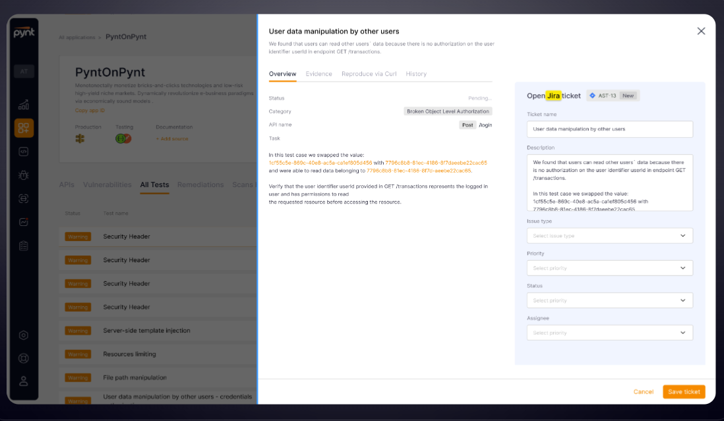Viewport: 724px width, 421px height.
Task: Click the API code icon in sidebar
Action: tap(24, 152)
